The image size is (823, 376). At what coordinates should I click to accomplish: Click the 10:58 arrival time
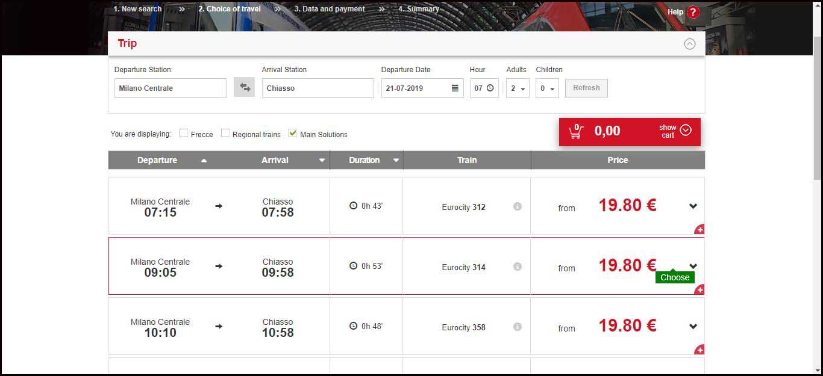click(278, 333)
